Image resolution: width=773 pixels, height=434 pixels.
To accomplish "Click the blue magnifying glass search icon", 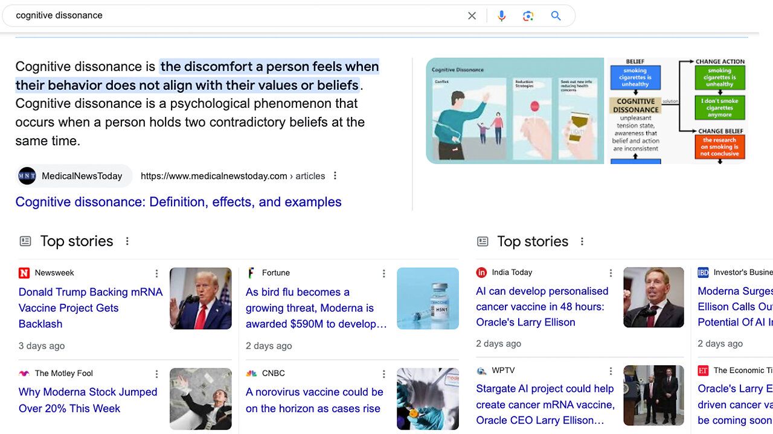I will (556, 16).
